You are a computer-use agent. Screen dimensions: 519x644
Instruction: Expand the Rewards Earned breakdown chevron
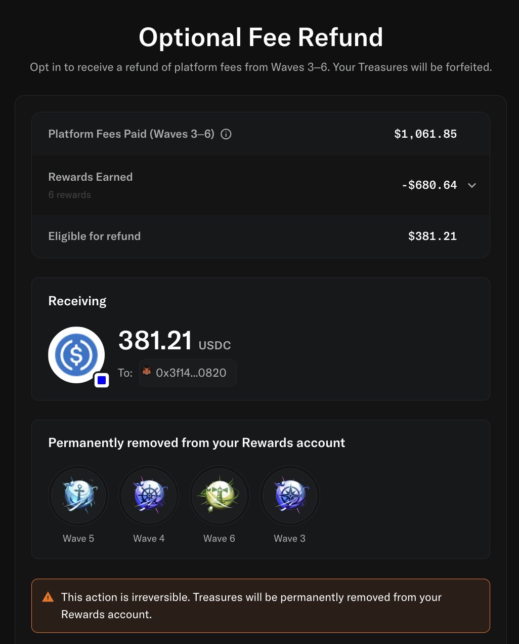[472, 185]
